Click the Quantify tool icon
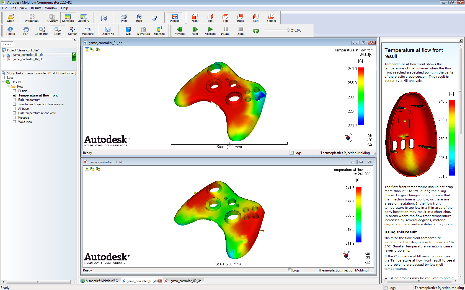 (x=83, y=18)
